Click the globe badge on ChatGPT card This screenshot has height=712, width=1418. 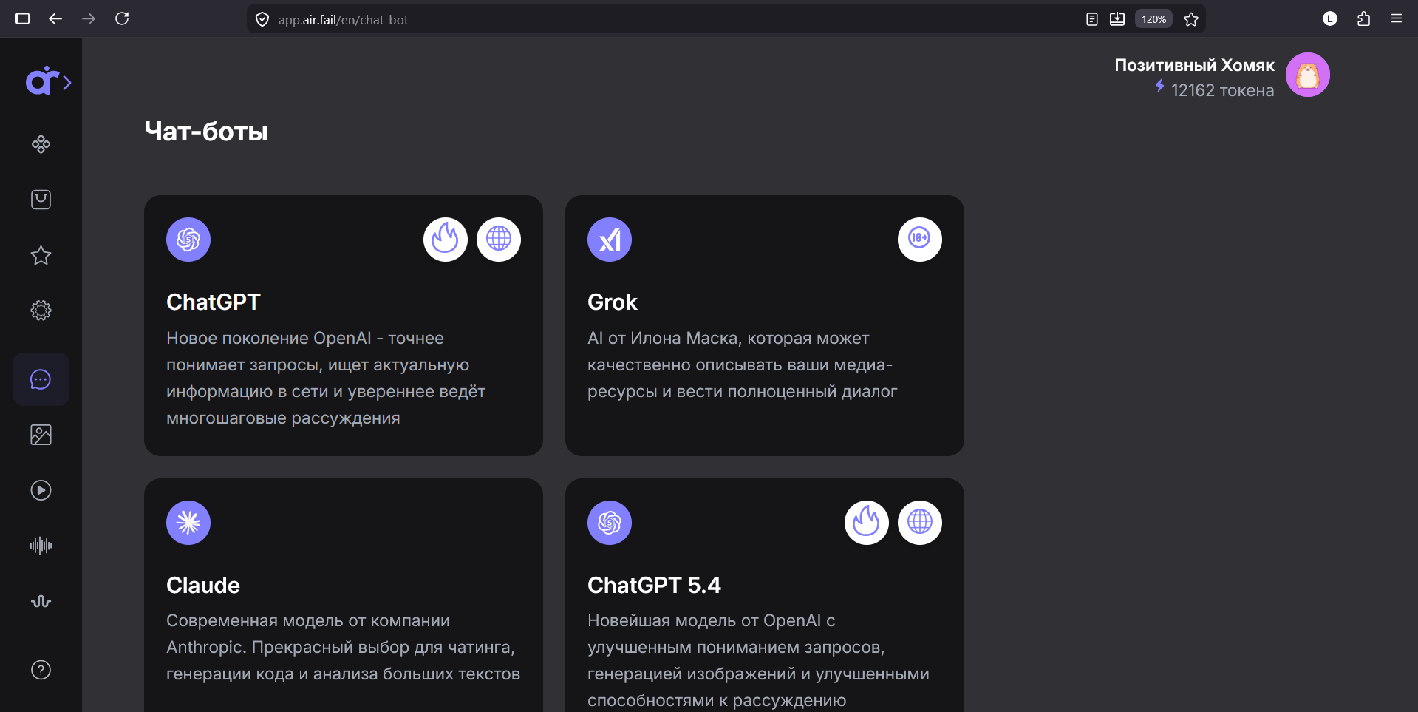tap(499, 239)
